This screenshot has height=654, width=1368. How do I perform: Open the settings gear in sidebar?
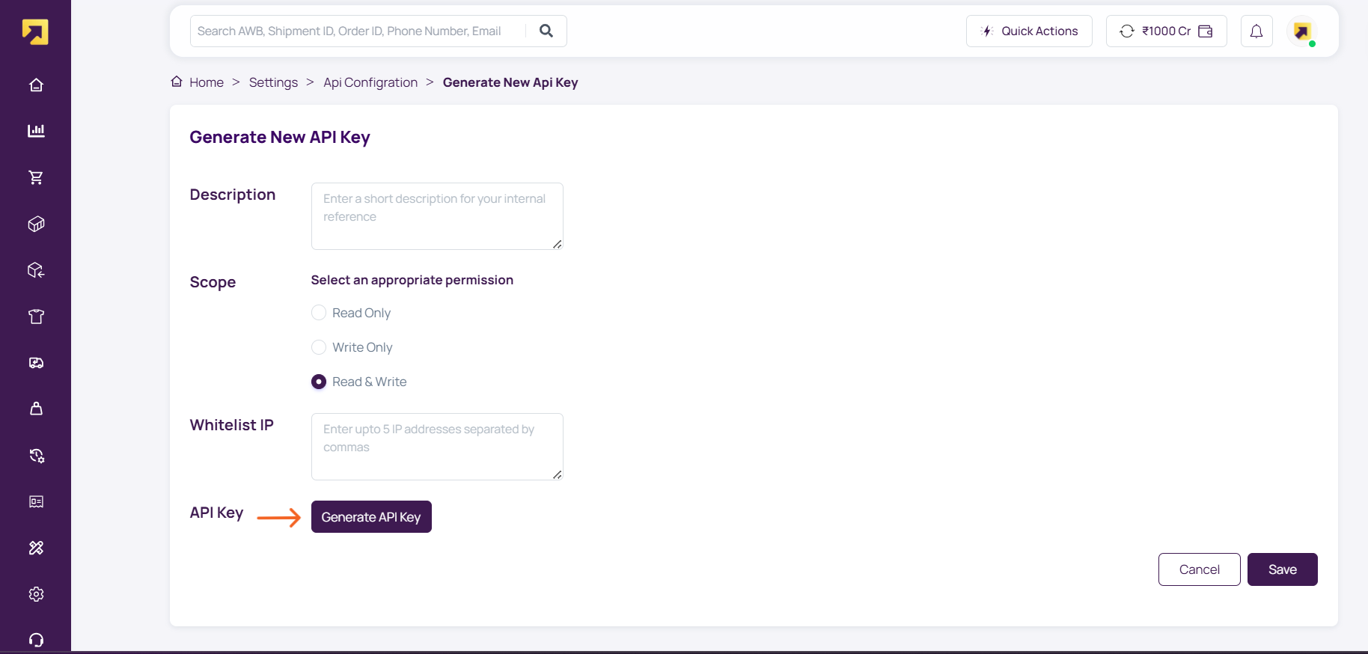pos(36,594)
